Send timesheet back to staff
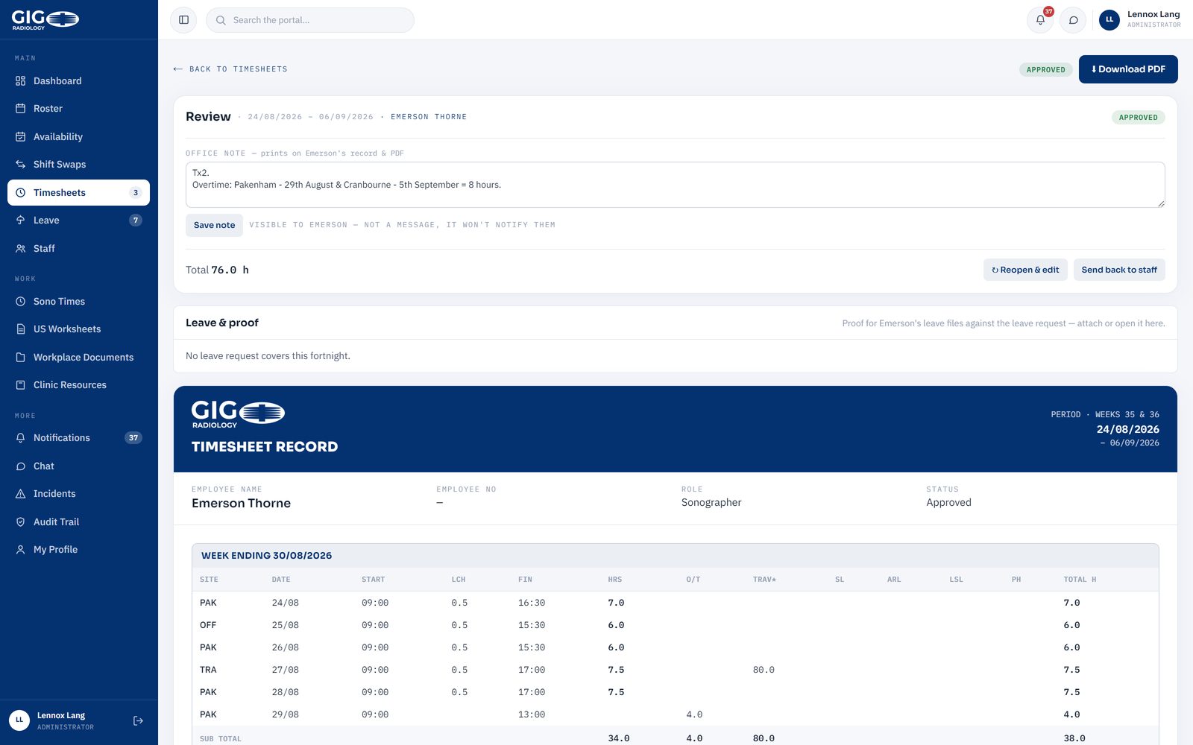 (x=1119, y=270)
